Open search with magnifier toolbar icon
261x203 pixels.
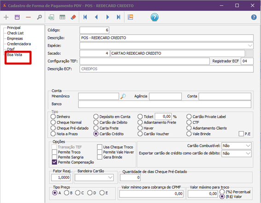tap(40, 17)
